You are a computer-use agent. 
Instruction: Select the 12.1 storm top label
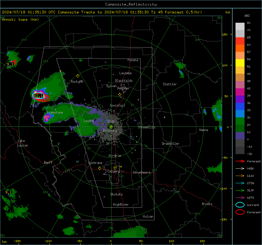tap(38, 96)
